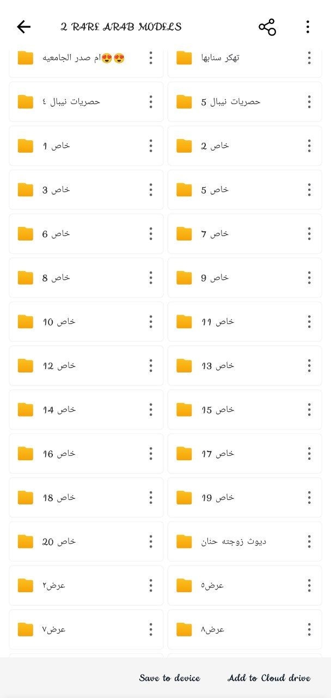Add to Cloud drive
This screenshot has width=331, height=698.
tap(269, 678)
